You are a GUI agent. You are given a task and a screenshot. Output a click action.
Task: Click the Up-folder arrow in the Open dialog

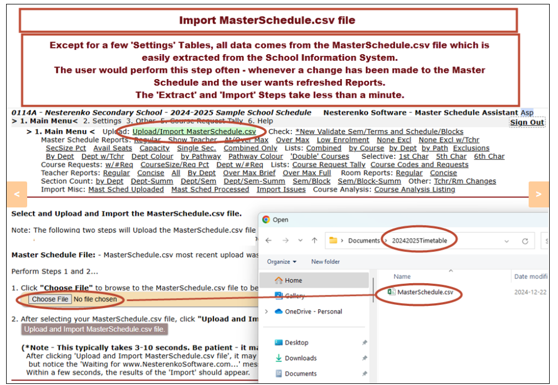point(315,241)
